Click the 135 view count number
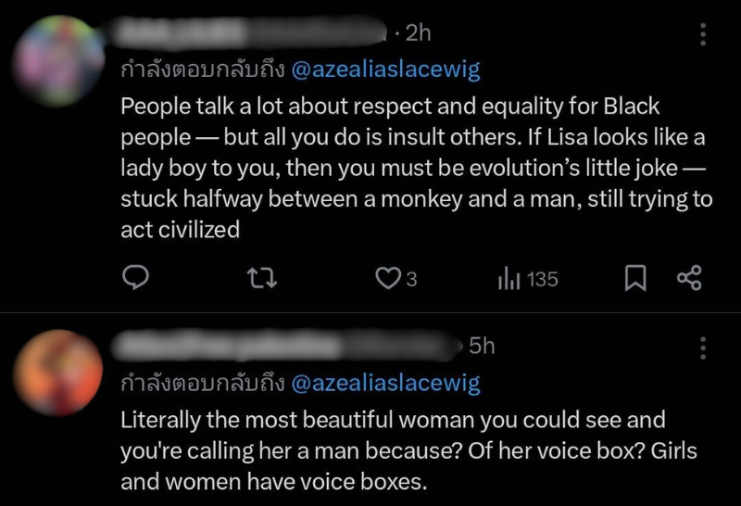Viewport: 741px width, 506px height. pyautogui.click(x=542, y=279)
